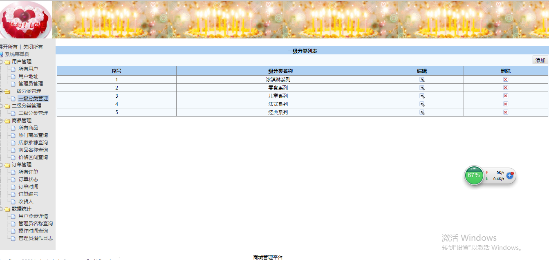This screenshot has width=549, height=260.
Task: Click the 数据统计 folder icon
Action: (7, 209)
